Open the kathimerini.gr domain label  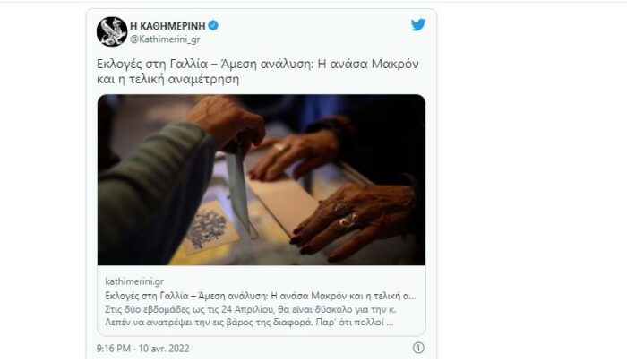pos(134,281)
